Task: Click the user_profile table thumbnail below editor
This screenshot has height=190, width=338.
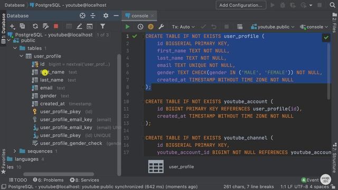Action: coord(156,167)
